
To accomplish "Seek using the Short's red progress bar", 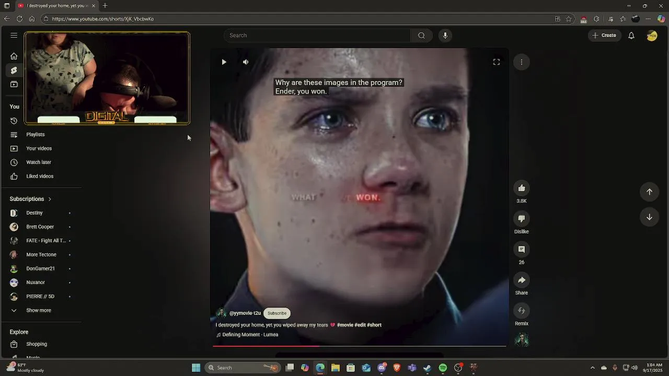I will point(360,346).
